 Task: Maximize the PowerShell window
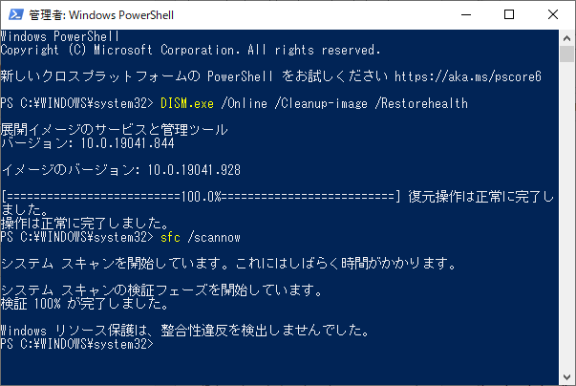(x=509, y=14)
